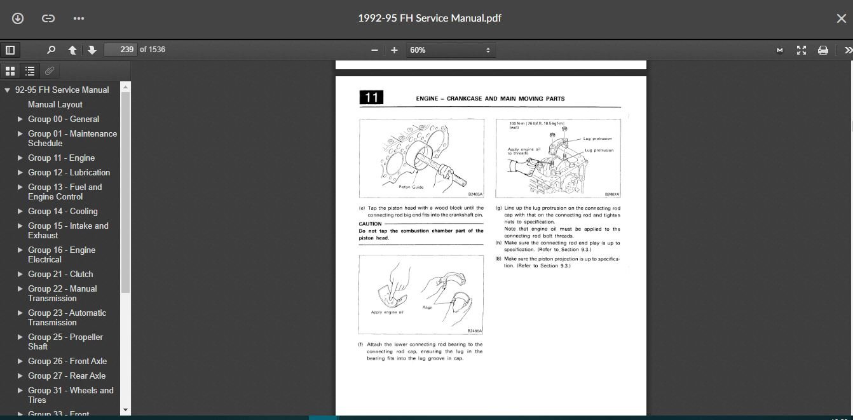Click the file title "1992-95 FH Service Manual.pdf"
The height and width of the screenshot is (420, 853).
430,18
